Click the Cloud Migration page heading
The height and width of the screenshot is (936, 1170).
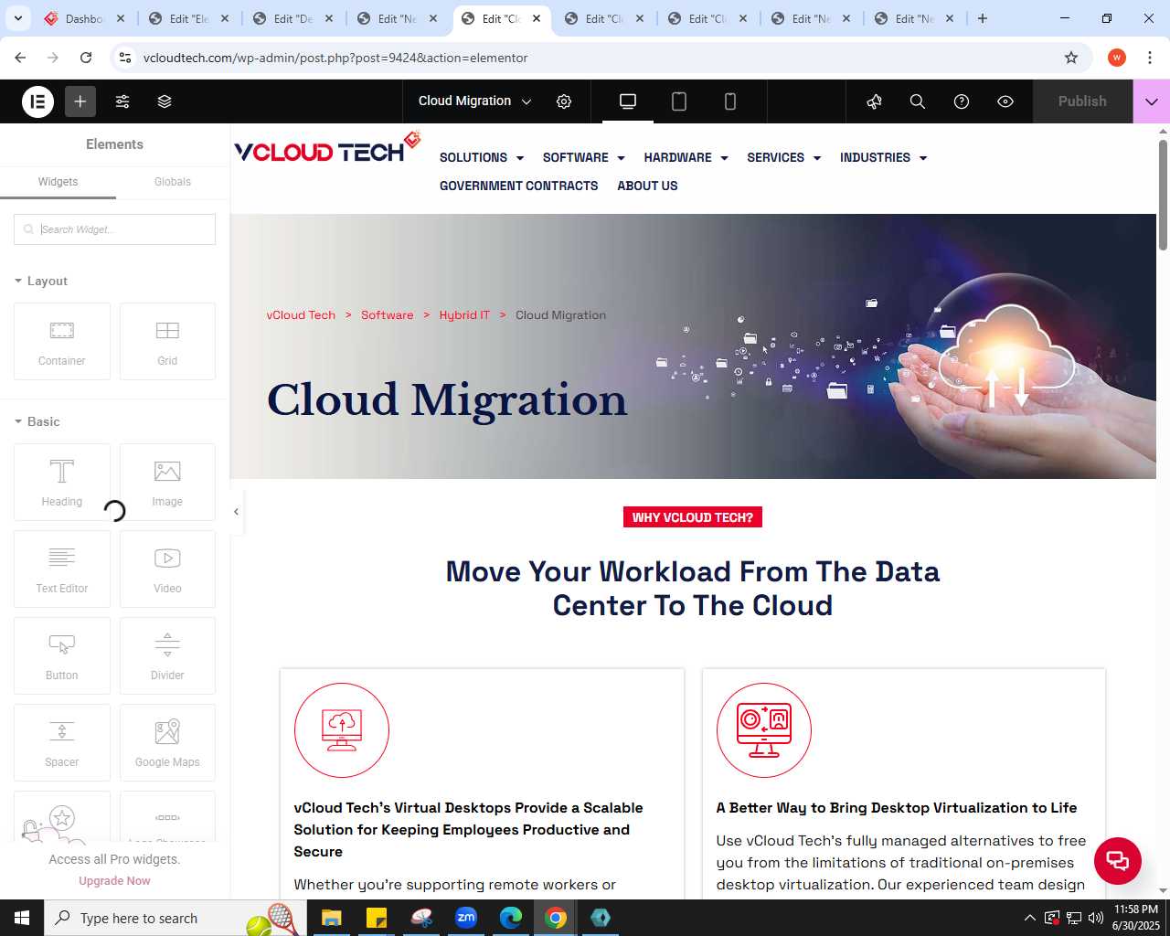[x=447, y=400]
